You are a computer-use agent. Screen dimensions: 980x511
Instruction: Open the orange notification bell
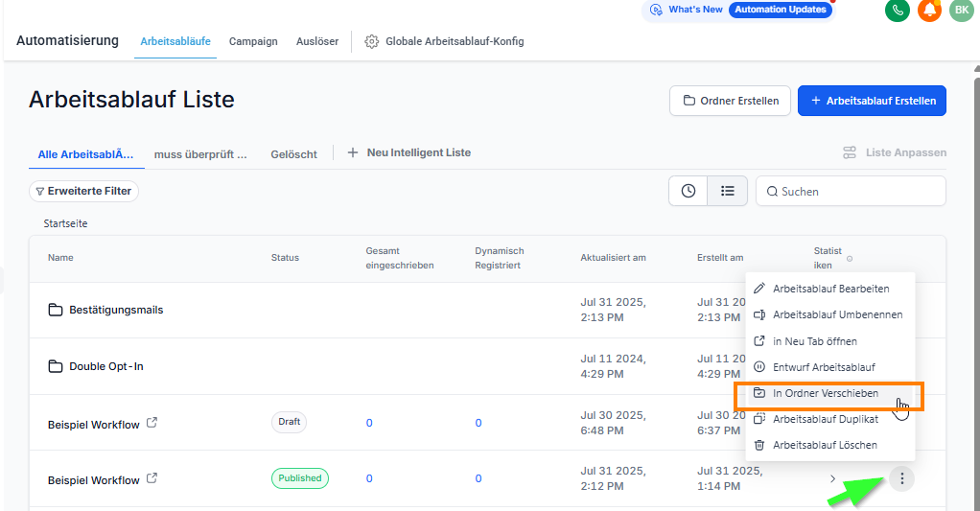[x=929, y=10]
